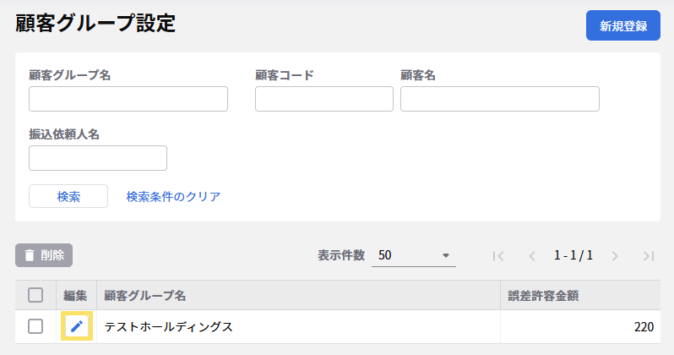Screen dimensions: 674x355
Task: Go to the first page of results
Action: 498,255
